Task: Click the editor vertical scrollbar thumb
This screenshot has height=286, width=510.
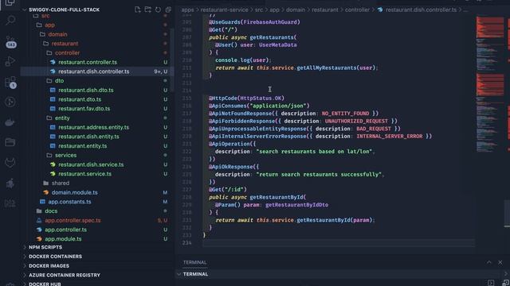Action: pyautogui.click(x=507, y=214)
